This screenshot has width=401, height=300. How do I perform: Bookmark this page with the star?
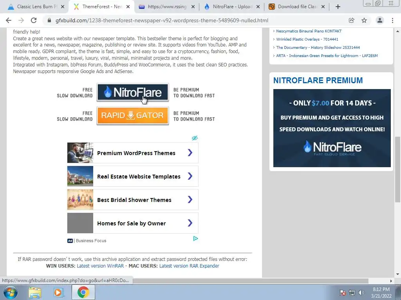[364, 20]
